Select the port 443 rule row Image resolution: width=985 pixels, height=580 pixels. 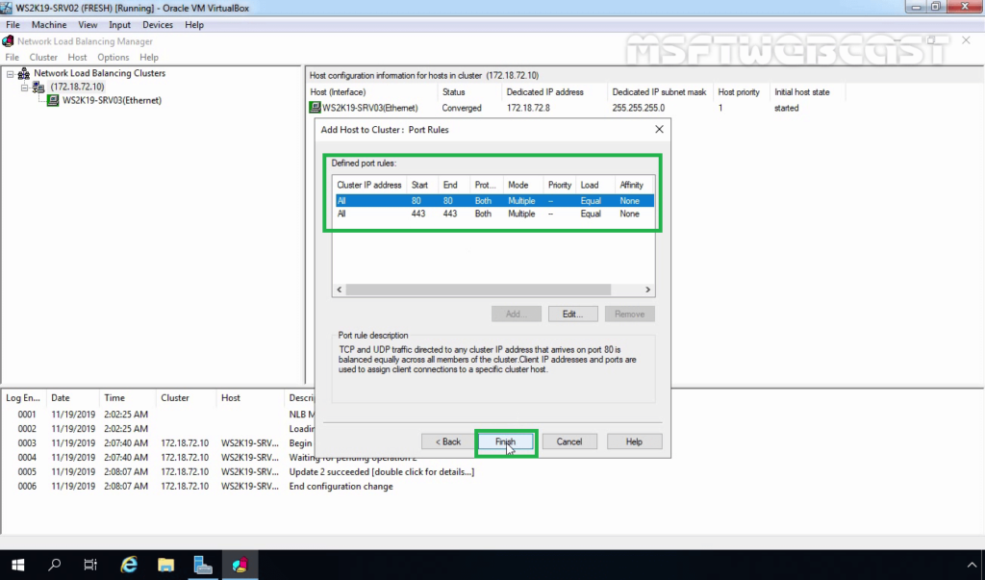pos(493,214)
